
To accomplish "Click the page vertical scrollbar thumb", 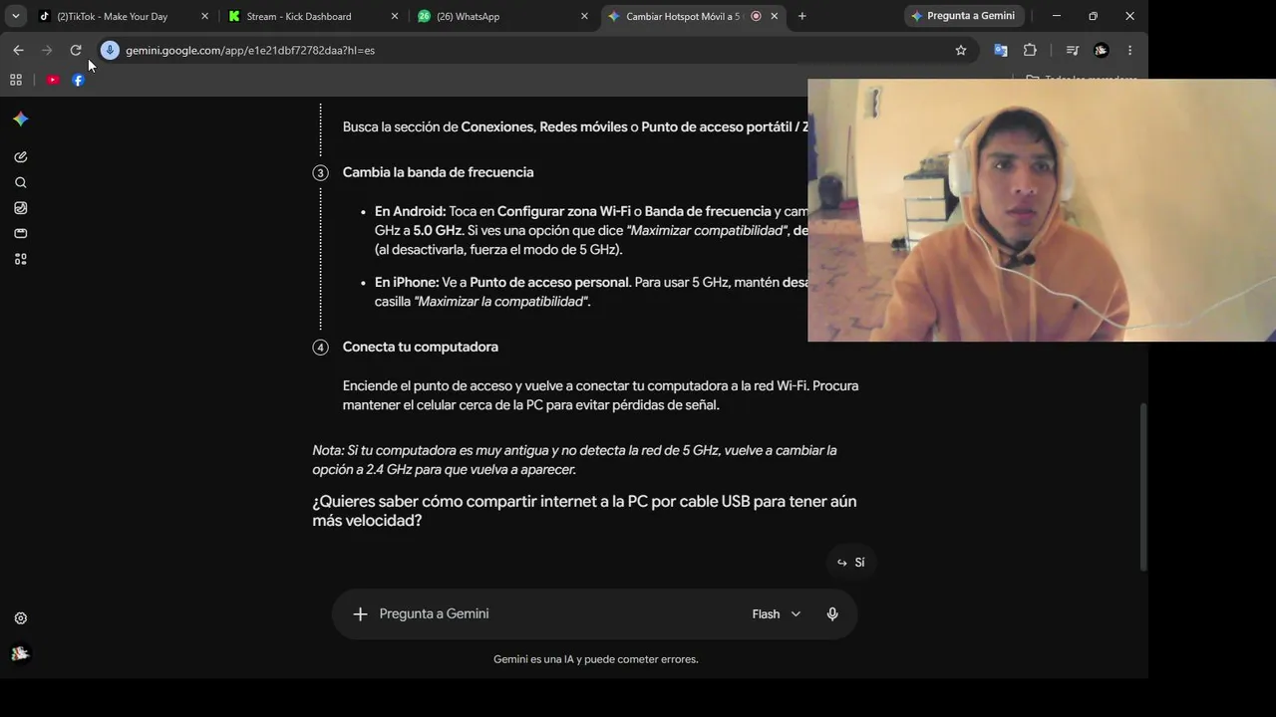I will coord(1143,486).
